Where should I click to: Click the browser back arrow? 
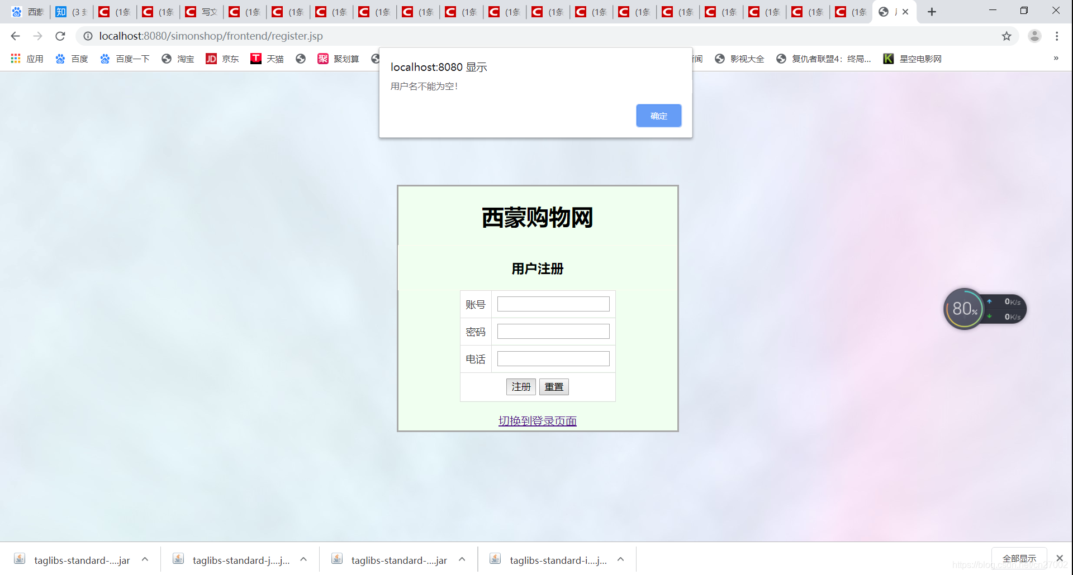(15, 36)
